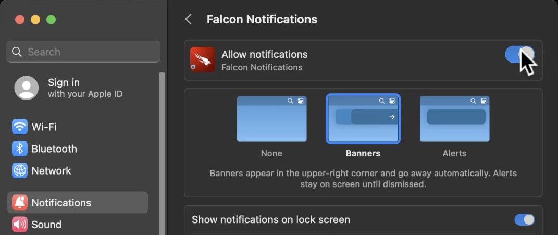Image resolution: width=558 pixels, height=235 pixels.
Task: Select the Network globe icon
Action: pyautogui.click(x=20, y=170)
